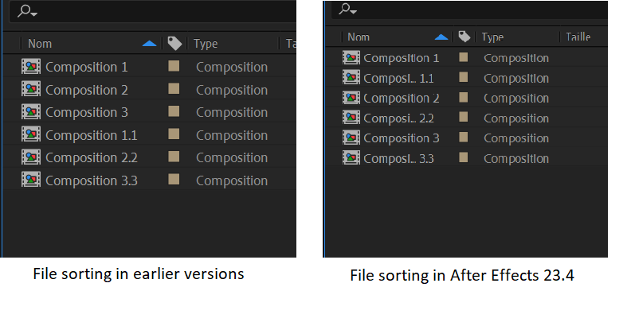Click the composition icon for Composition 2 in right panel
The image size is (631, 318).
pyautogui.click(x=351, y=99)
